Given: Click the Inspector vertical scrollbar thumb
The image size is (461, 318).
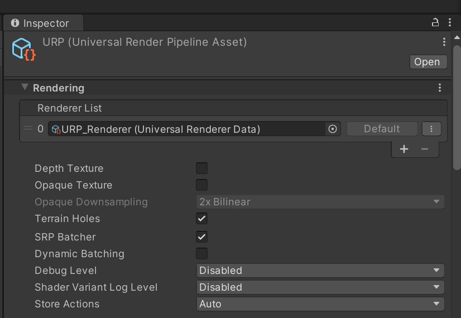Looking at the screenshot, I should point(457,107).
